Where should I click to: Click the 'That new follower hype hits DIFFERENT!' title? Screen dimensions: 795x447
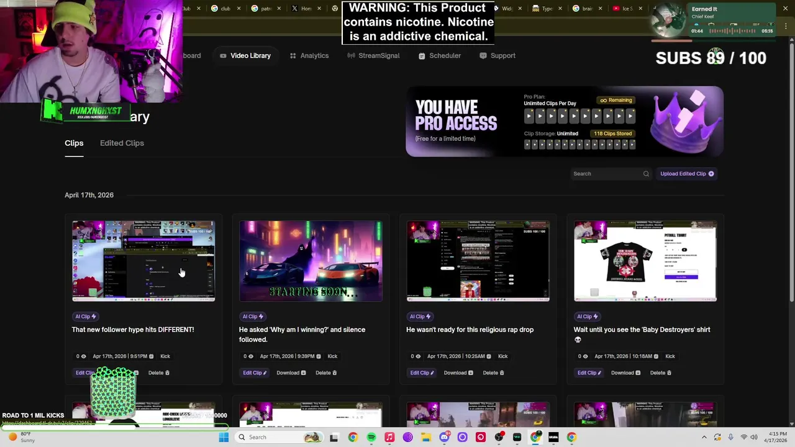point(133,330)
